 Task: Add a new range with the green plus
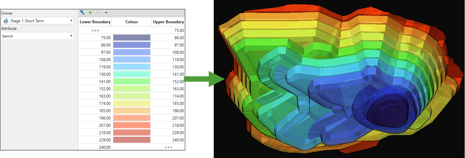tap(90, 13)
